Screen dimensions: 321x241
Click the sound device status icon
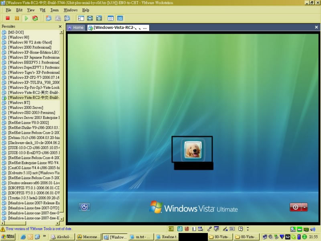click(313, 229)
